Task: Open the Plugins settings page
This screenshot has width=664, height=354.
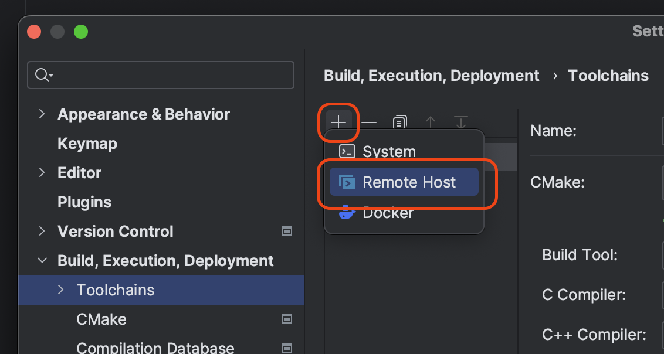Action: 84,202
